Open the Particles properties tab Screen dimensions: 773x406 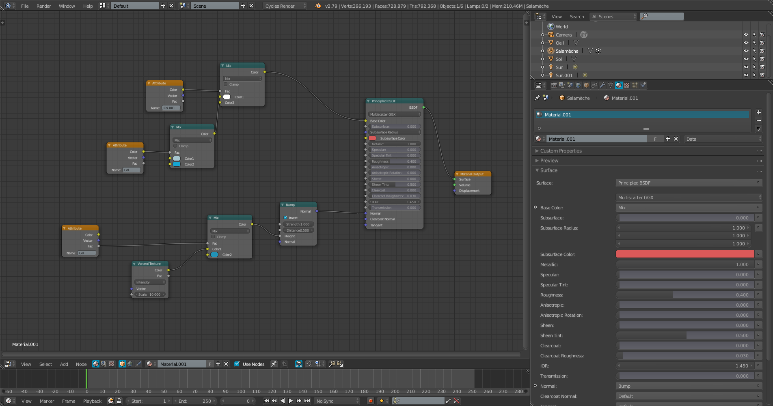coord(635,85)
